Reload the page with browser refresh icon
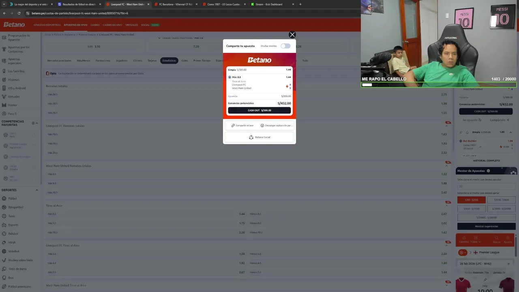This screenshot has width=519, height=292. (19, 13)
